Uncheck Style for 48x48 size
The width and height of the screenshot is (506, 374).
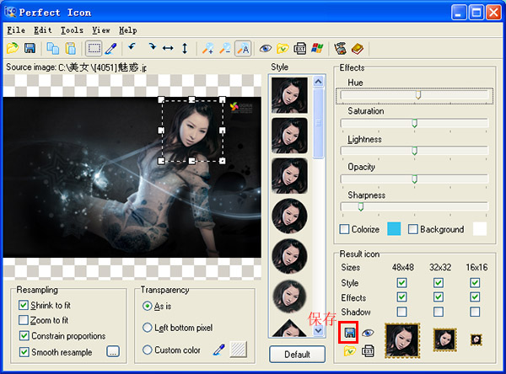tap(401, 283)
